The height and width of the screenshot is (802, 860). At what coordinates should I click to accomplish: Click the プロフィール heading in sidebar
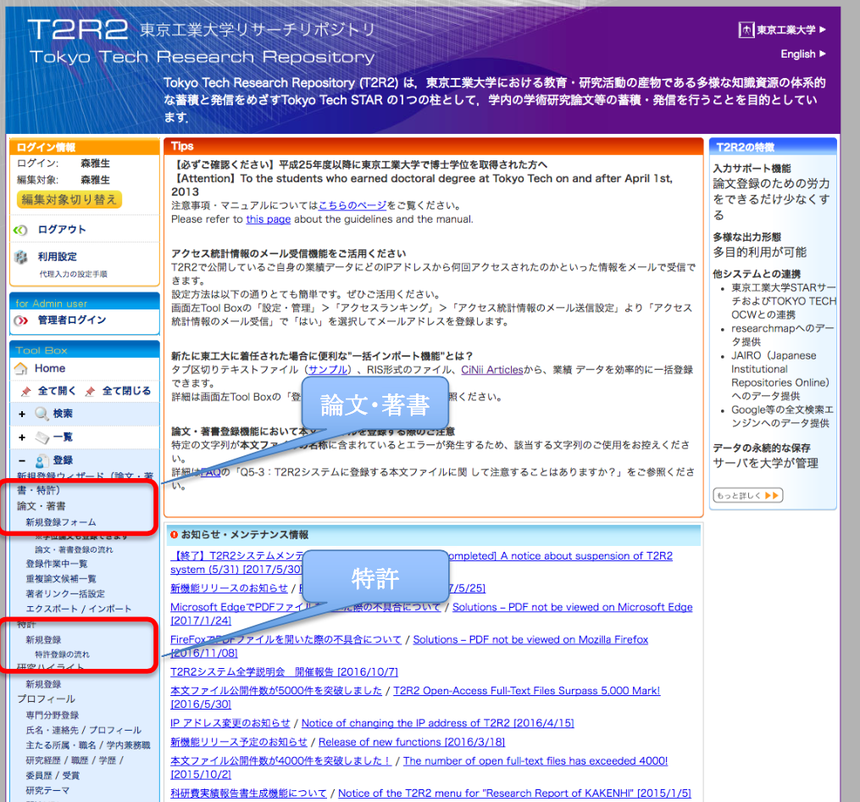[46, 699]
